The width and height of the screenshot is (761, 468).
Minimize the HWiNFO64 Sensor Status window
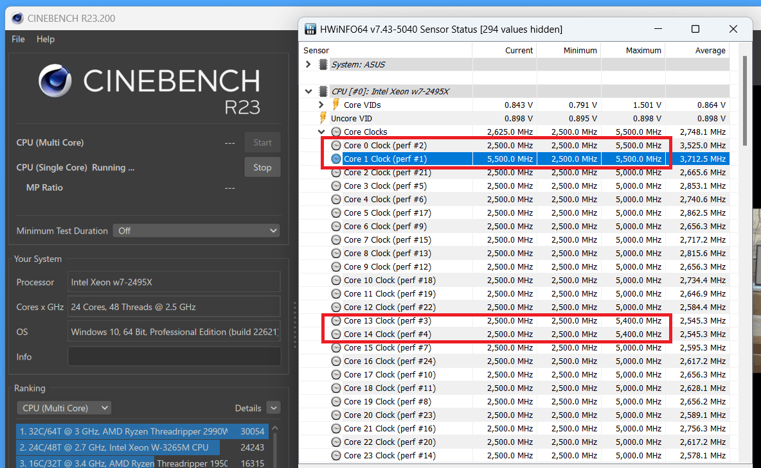(658, 29)
